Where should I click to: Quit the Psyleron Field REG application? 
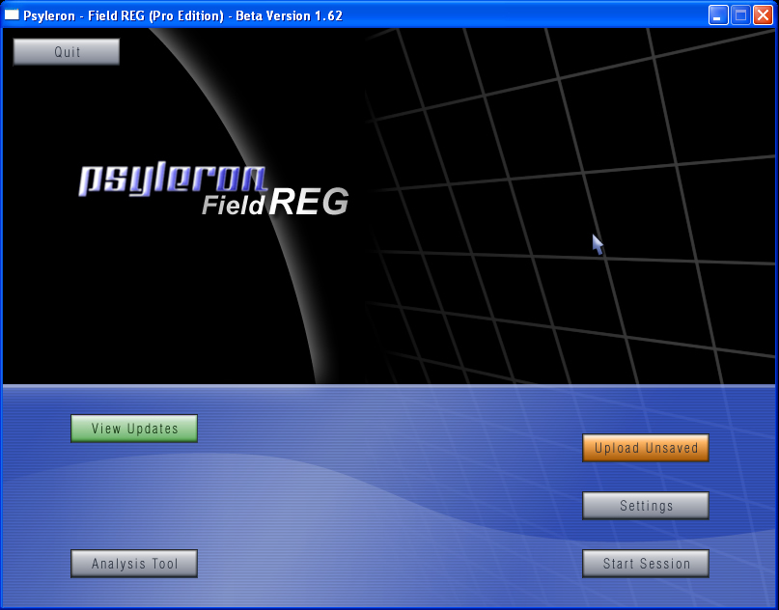point(67,52)
